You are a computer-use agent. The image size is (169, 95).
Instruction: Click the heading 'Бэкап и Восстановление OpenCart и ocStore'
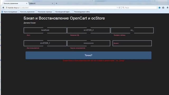click(x=64, y=18)
